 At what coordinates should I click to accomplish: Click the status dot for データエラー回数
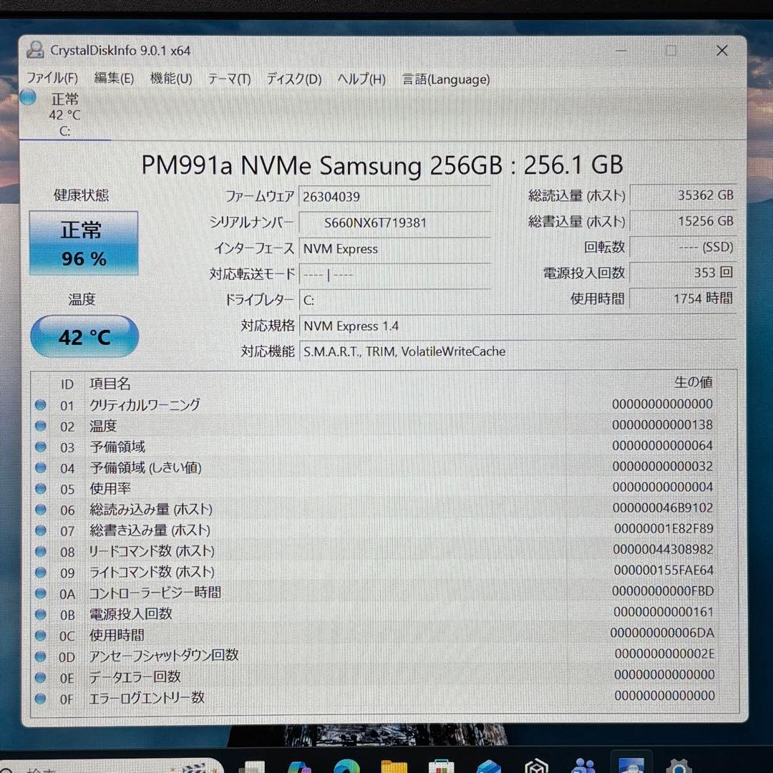(41, 677)
